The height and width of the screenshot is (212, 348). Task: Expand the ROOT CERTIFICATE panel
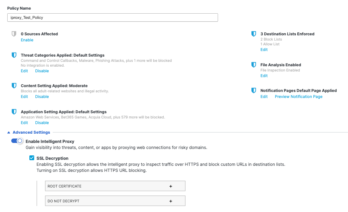[116, 186]
